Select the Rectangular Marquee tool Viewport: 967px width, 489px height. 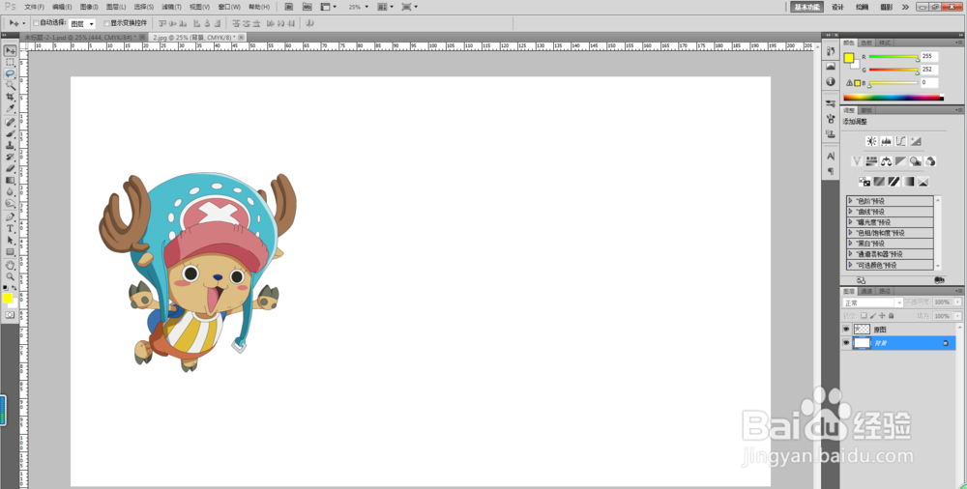10,62
